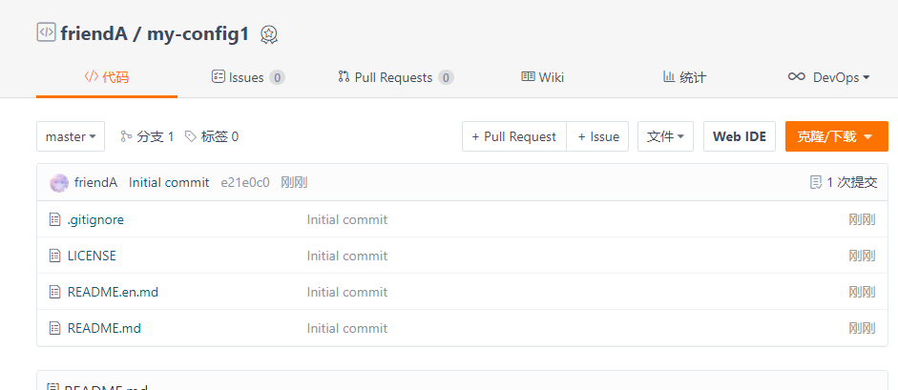Open the README.md file in list
898x390 pixels.
coord(104,328)
